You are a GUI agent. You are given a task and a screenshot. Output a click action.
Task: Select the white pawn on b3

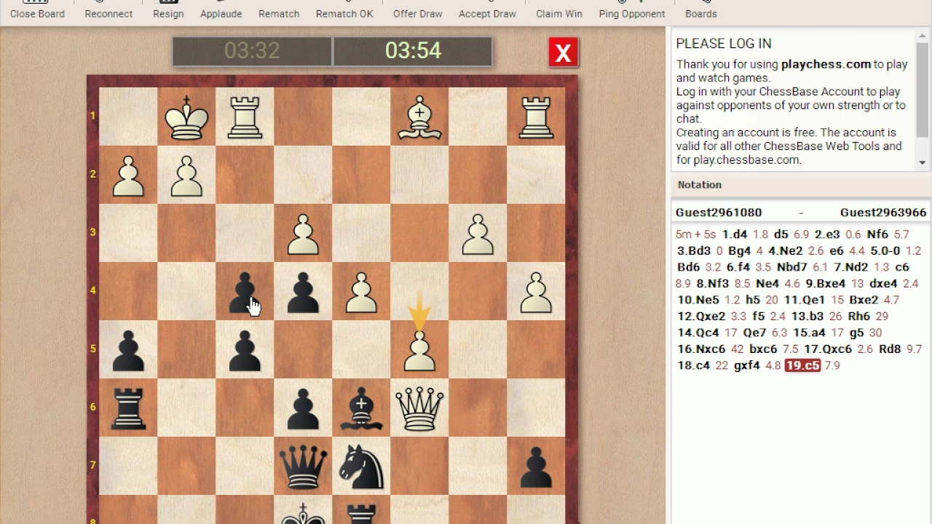478,234
